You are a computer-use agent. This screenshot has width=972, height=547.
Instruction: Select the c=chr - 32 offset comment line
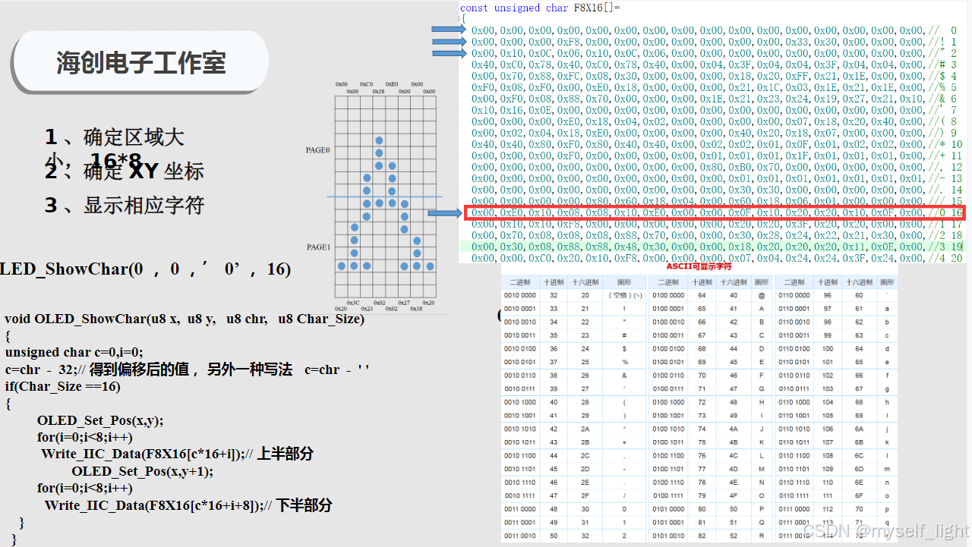187,369
